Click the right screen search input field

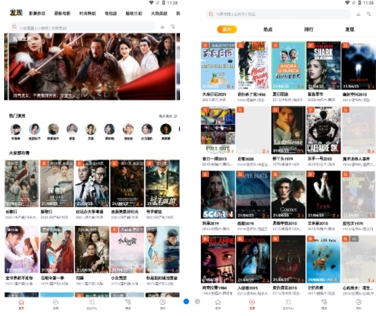click(278, 15)
